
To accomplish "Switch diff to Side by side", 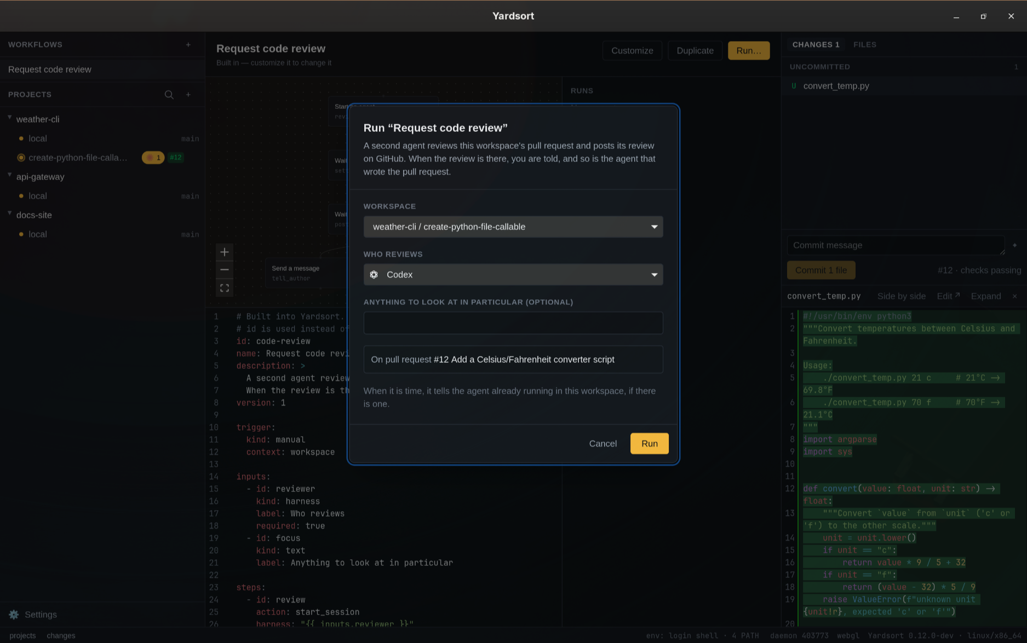I will pos(902,296).
